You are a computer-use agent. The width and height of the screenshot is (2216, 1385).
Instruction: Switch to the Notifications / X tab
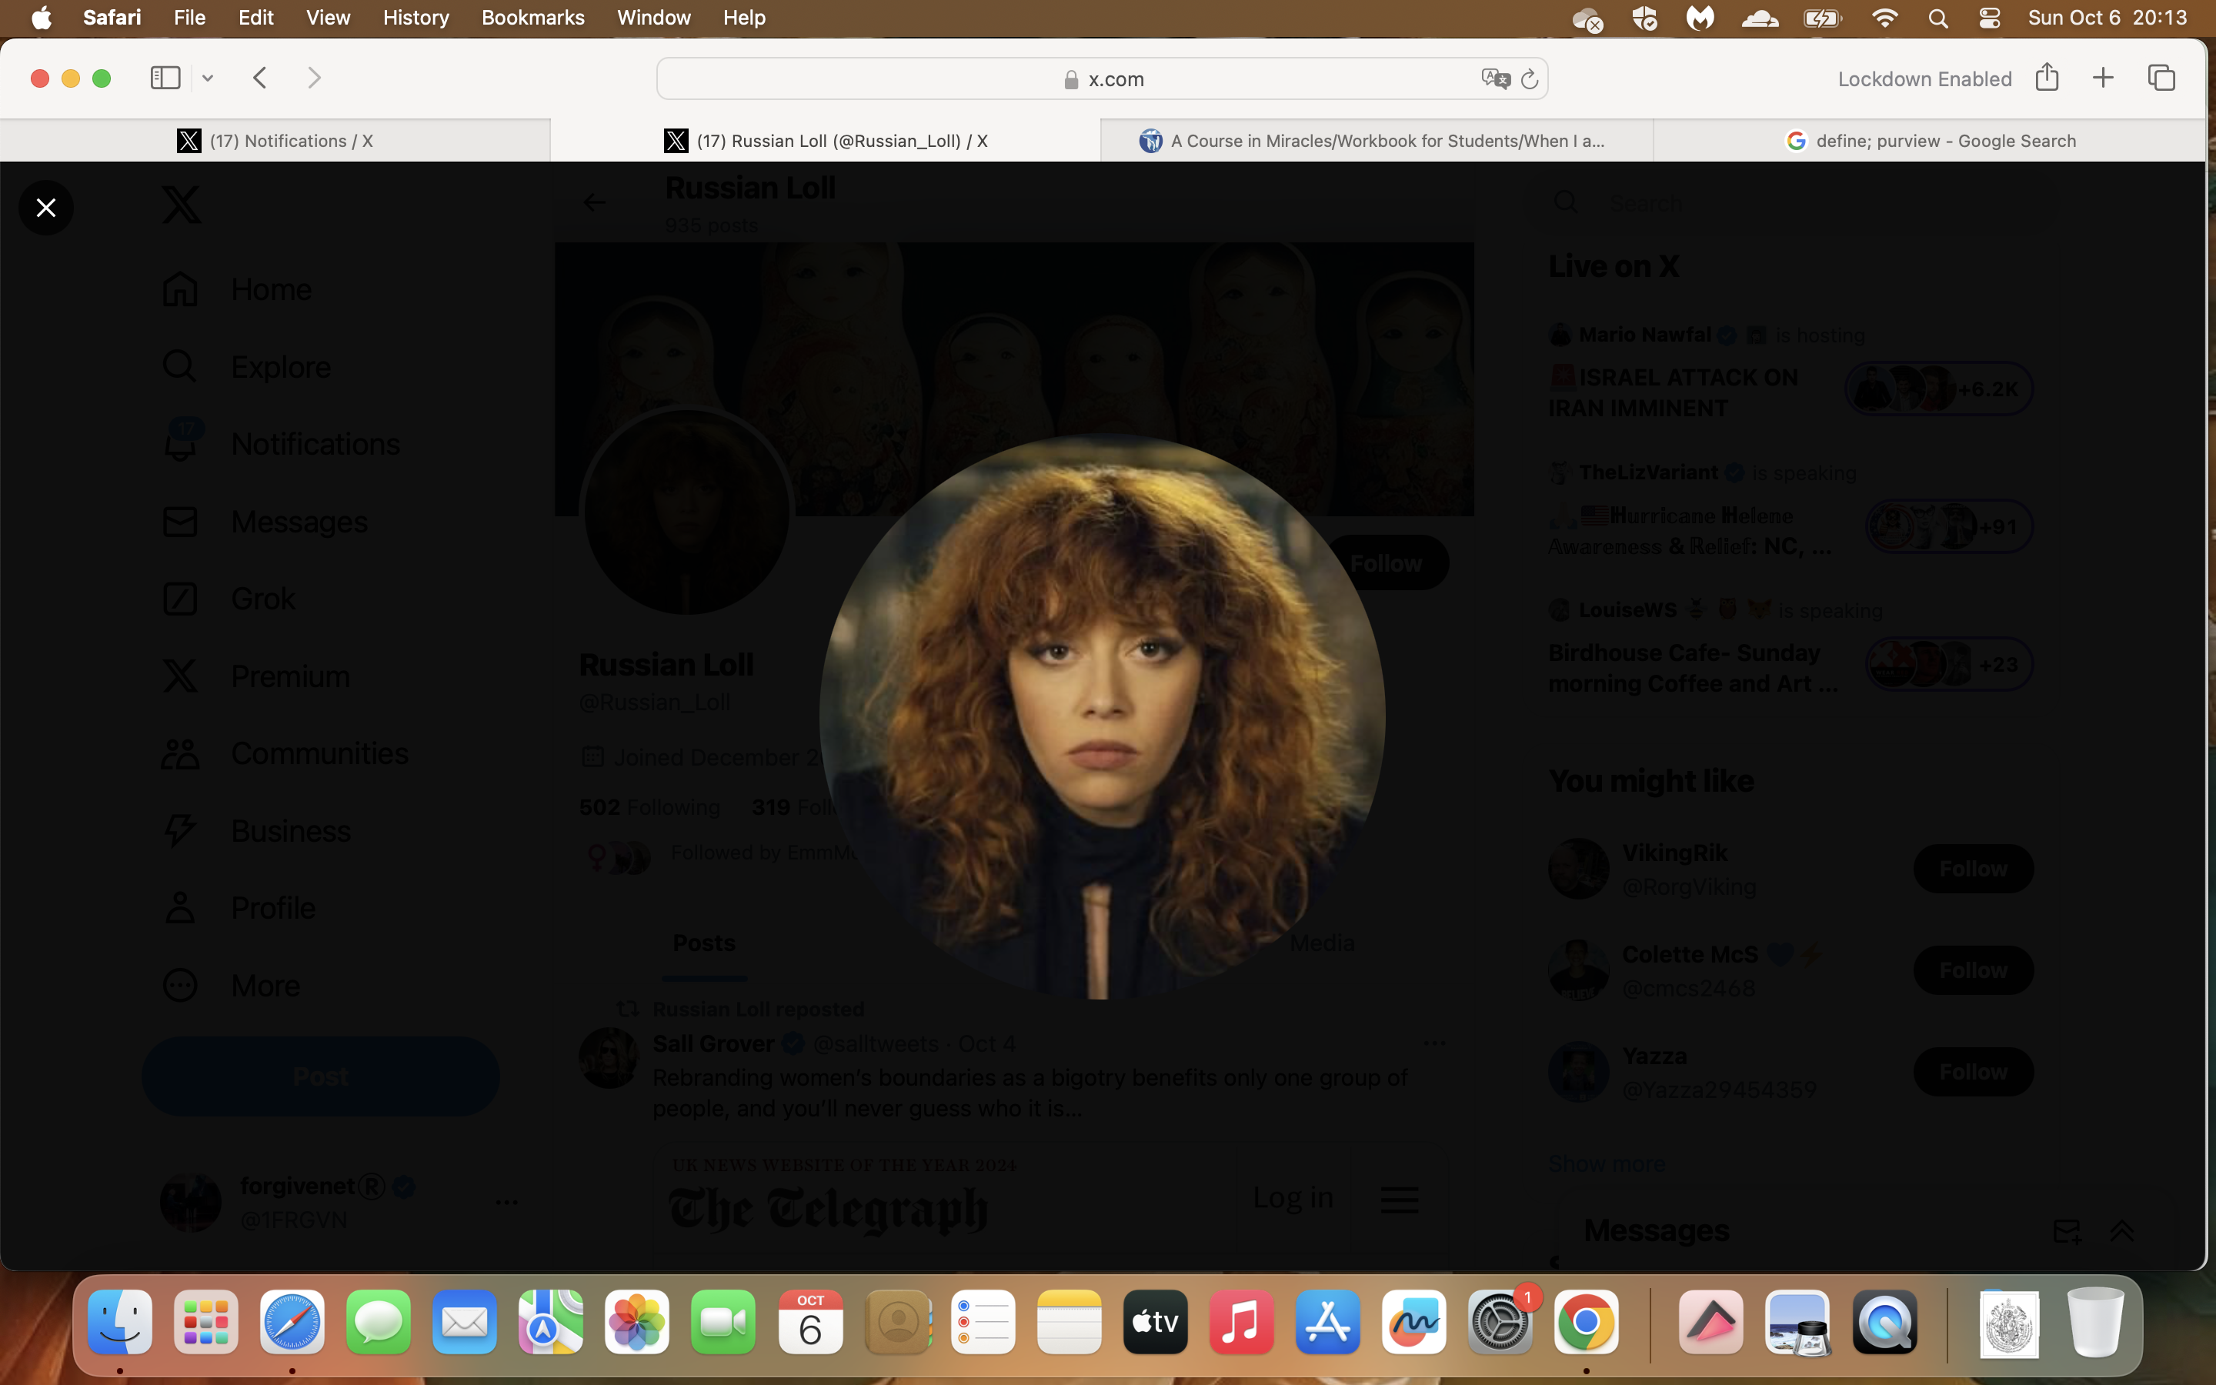[x=275, y=140]
